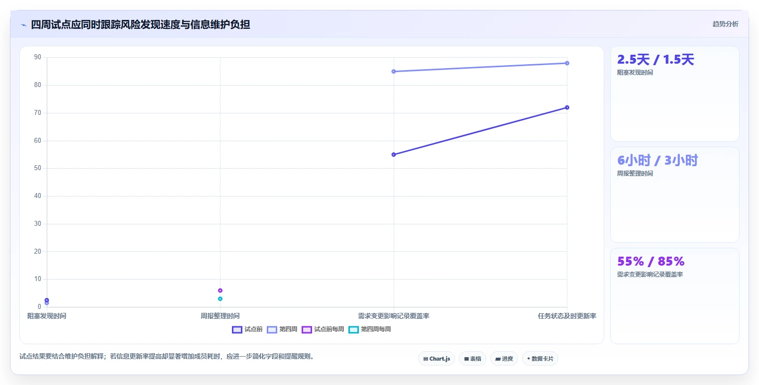Click the 周报整理时间 caption in second card
This screenshot has width=759, height=385.
coord(635,174)
